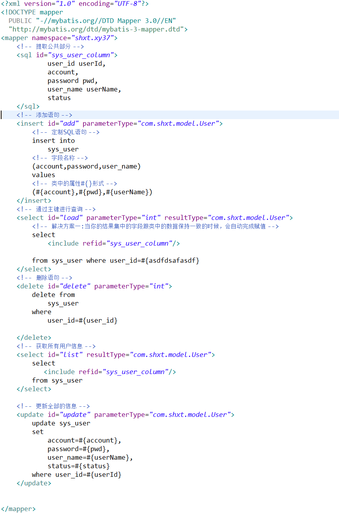The image size is (339, 513).
Task: Click the long comment starting '解决方案一'
Action: pos(155,227)
